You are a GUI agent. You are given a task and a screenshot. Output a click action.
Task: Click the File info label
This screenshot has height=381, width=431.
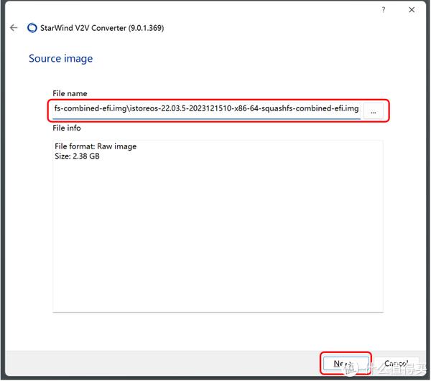point(67,128)
